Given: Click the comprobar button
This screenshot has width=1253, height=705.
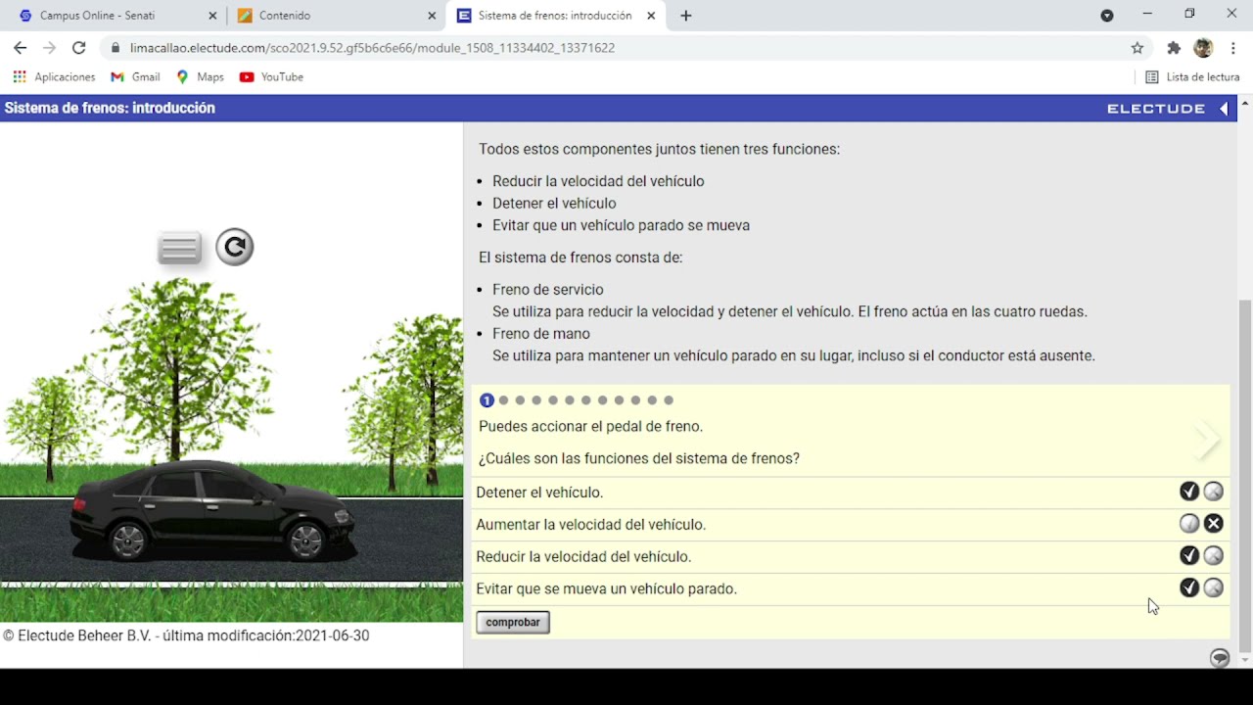Looking at the screenshot, I should click(x=513, y=622).
